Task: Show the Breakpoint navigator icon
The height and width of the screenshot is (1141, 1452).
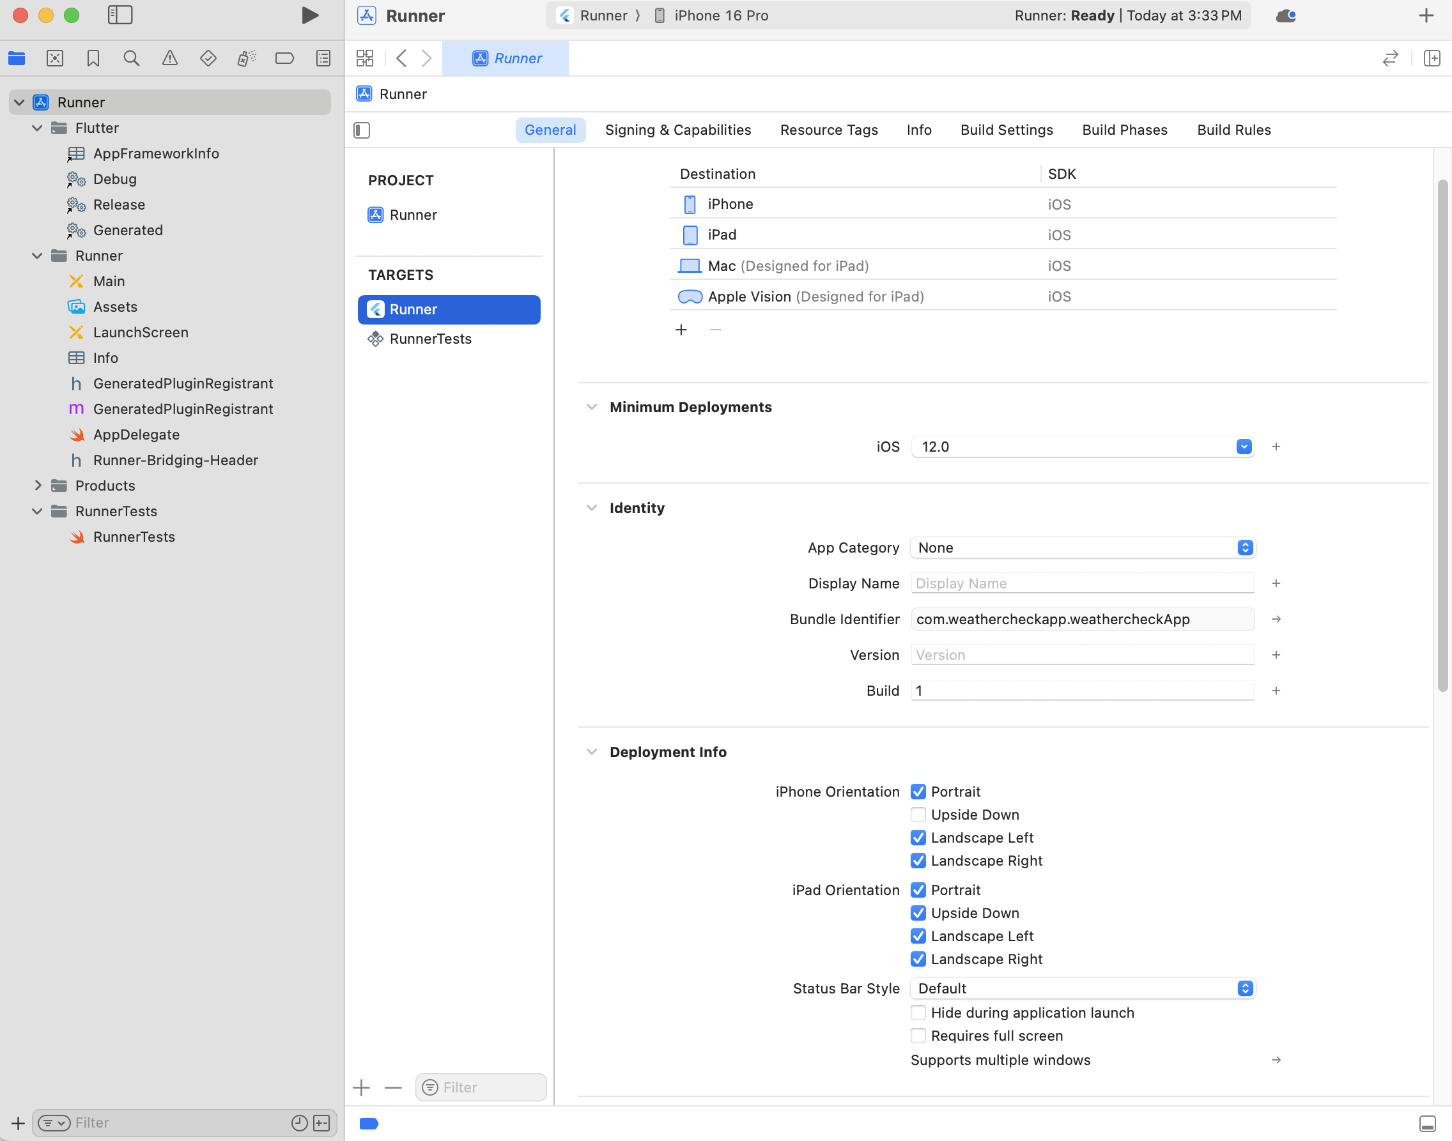Action: 284,58
